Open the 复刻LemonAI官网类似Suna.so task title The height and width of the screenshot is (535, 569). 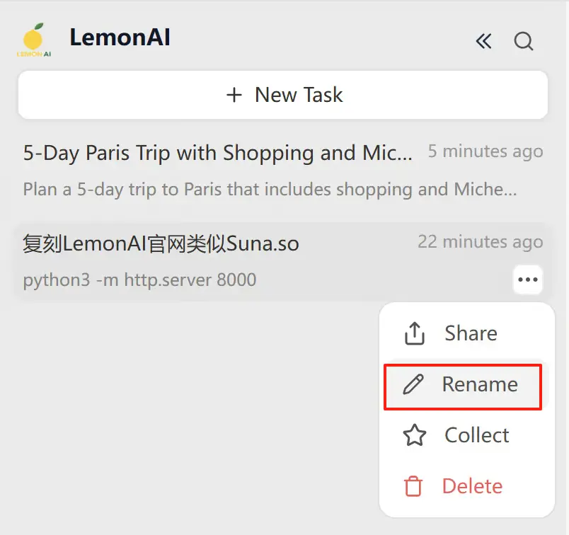[x=161, y=244]
